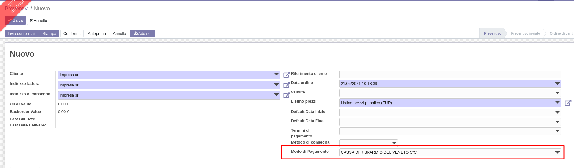Open external link for Indirizzo fattura
This screenshot has width=574, height=168.
click(287, 85)
